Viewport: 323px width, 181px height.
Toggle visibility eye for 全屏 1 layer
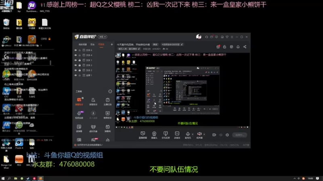pyautogui.click(x=76, y=75)
